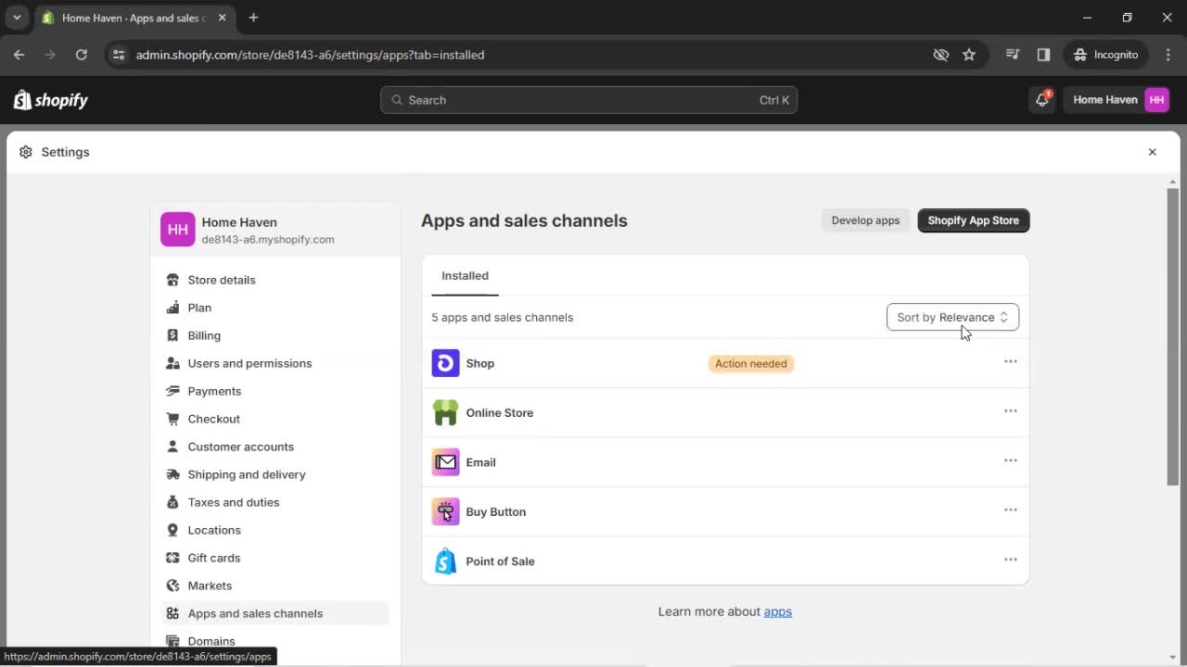1187x667 pixels.
Task: Open the browser tab search dropdown arrow
Action: (x=17, y=18)
